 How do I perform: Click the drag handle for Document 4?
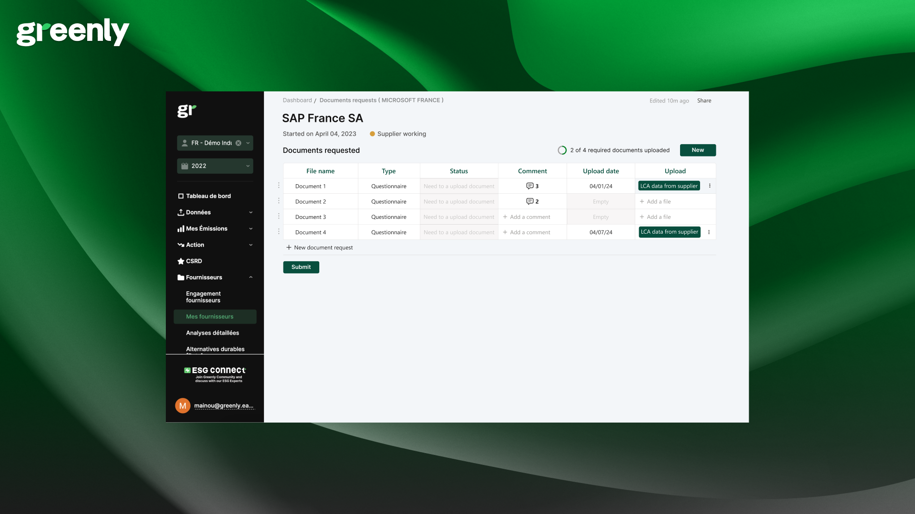click(x=279, y=231)
